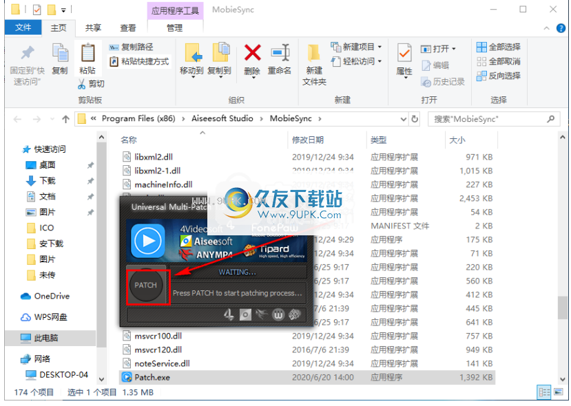Image resolution: width=571 pixels, height=406 pixels.
Task: Sort by Name (名称) column header
Action: [x=129, y=140]
